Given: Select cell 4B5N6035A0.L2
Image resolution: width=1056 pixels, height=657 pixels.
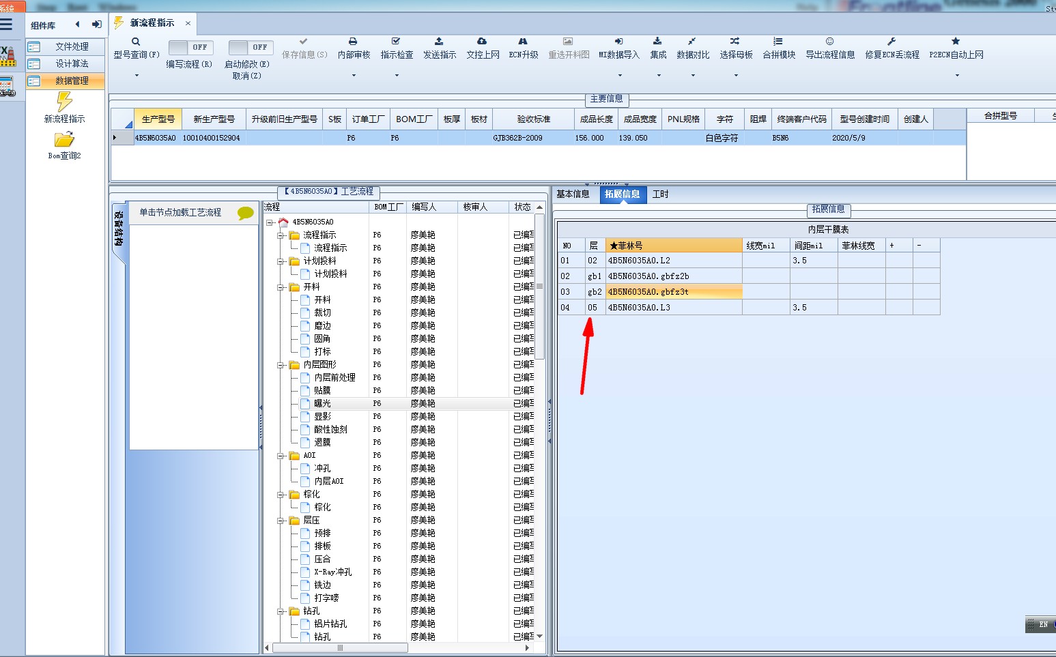Looking at the screenshot, I should point(674,261).
